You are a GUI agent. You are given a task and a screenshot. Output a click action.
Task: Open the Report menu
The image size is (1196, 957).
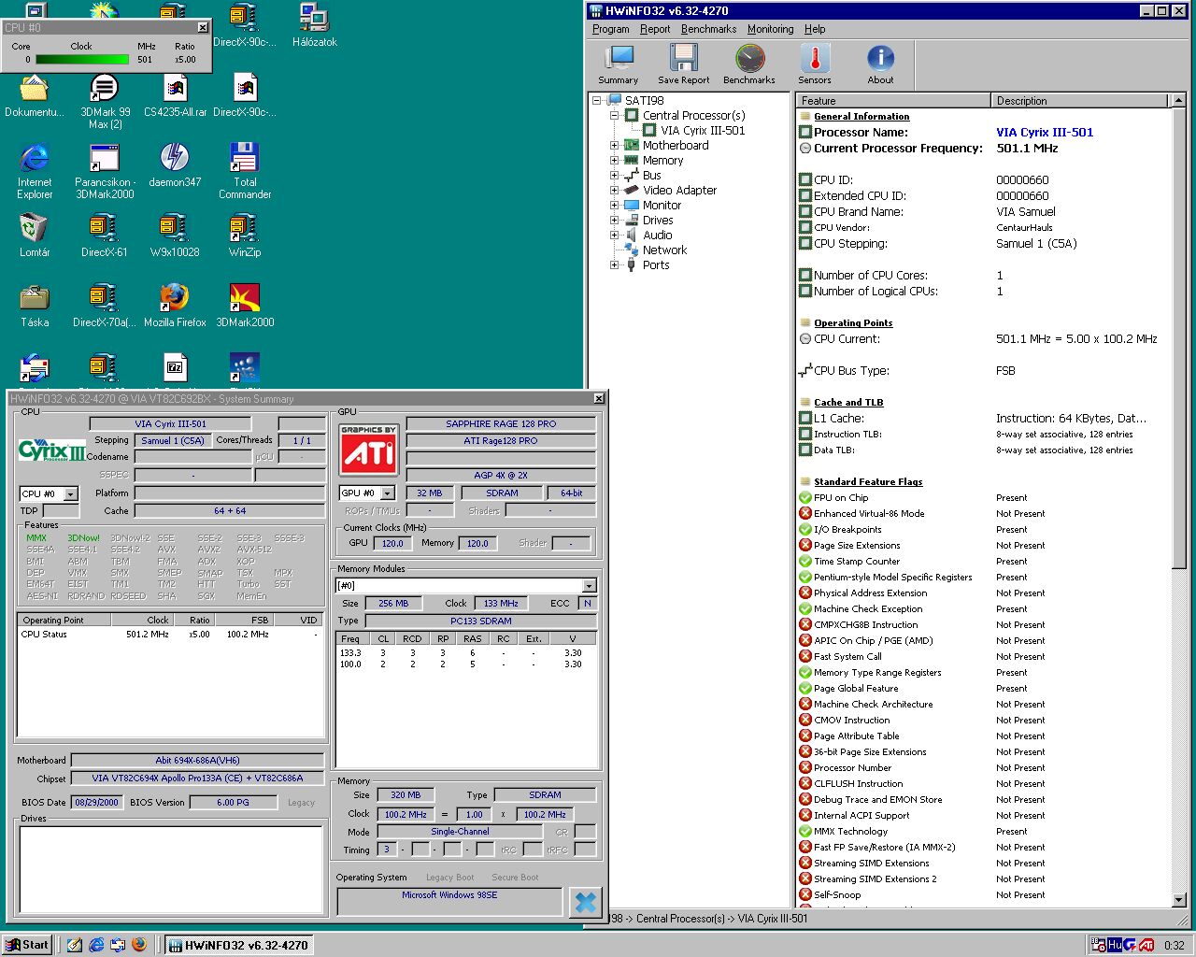[655, 29]
